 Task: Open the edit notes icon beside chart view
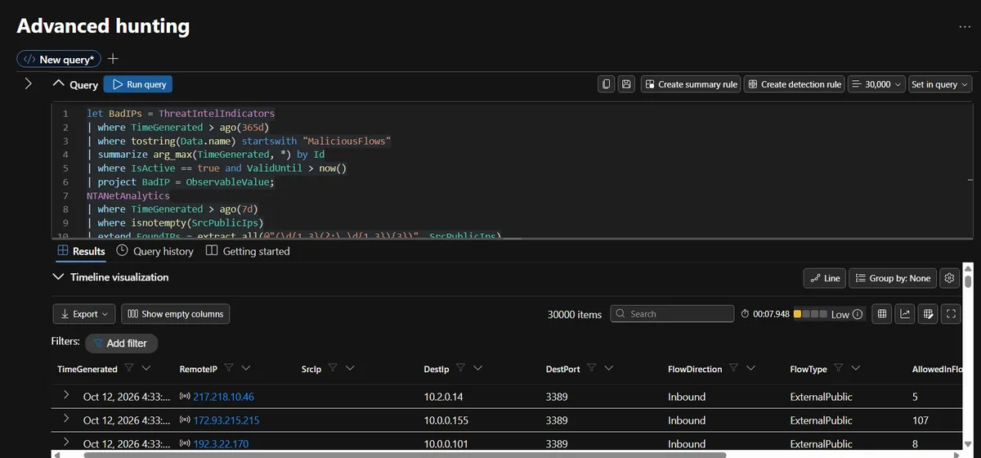[x=928, y=314]
